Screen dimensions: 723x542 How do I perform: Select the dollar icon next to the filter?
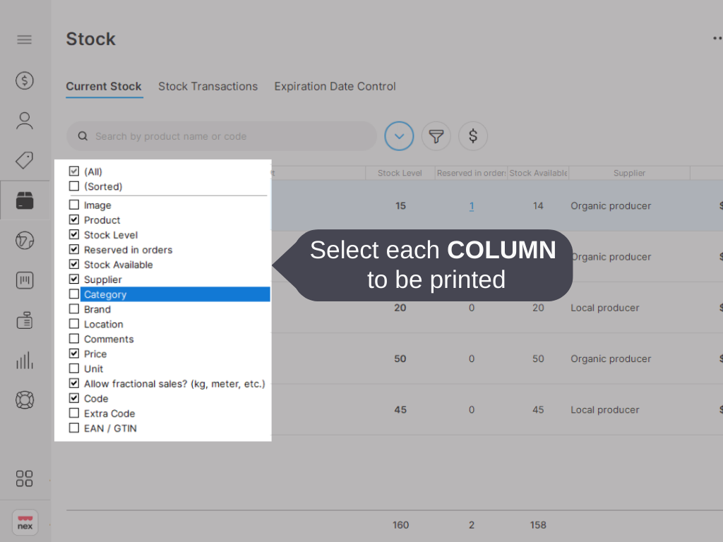pos(472,135)
